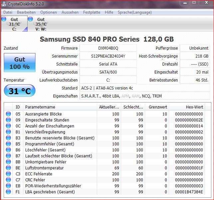The image size is (214, 200).
Task: Click the Hex-Wert column header
Action: pyautogui.click(x=187, y=107)
